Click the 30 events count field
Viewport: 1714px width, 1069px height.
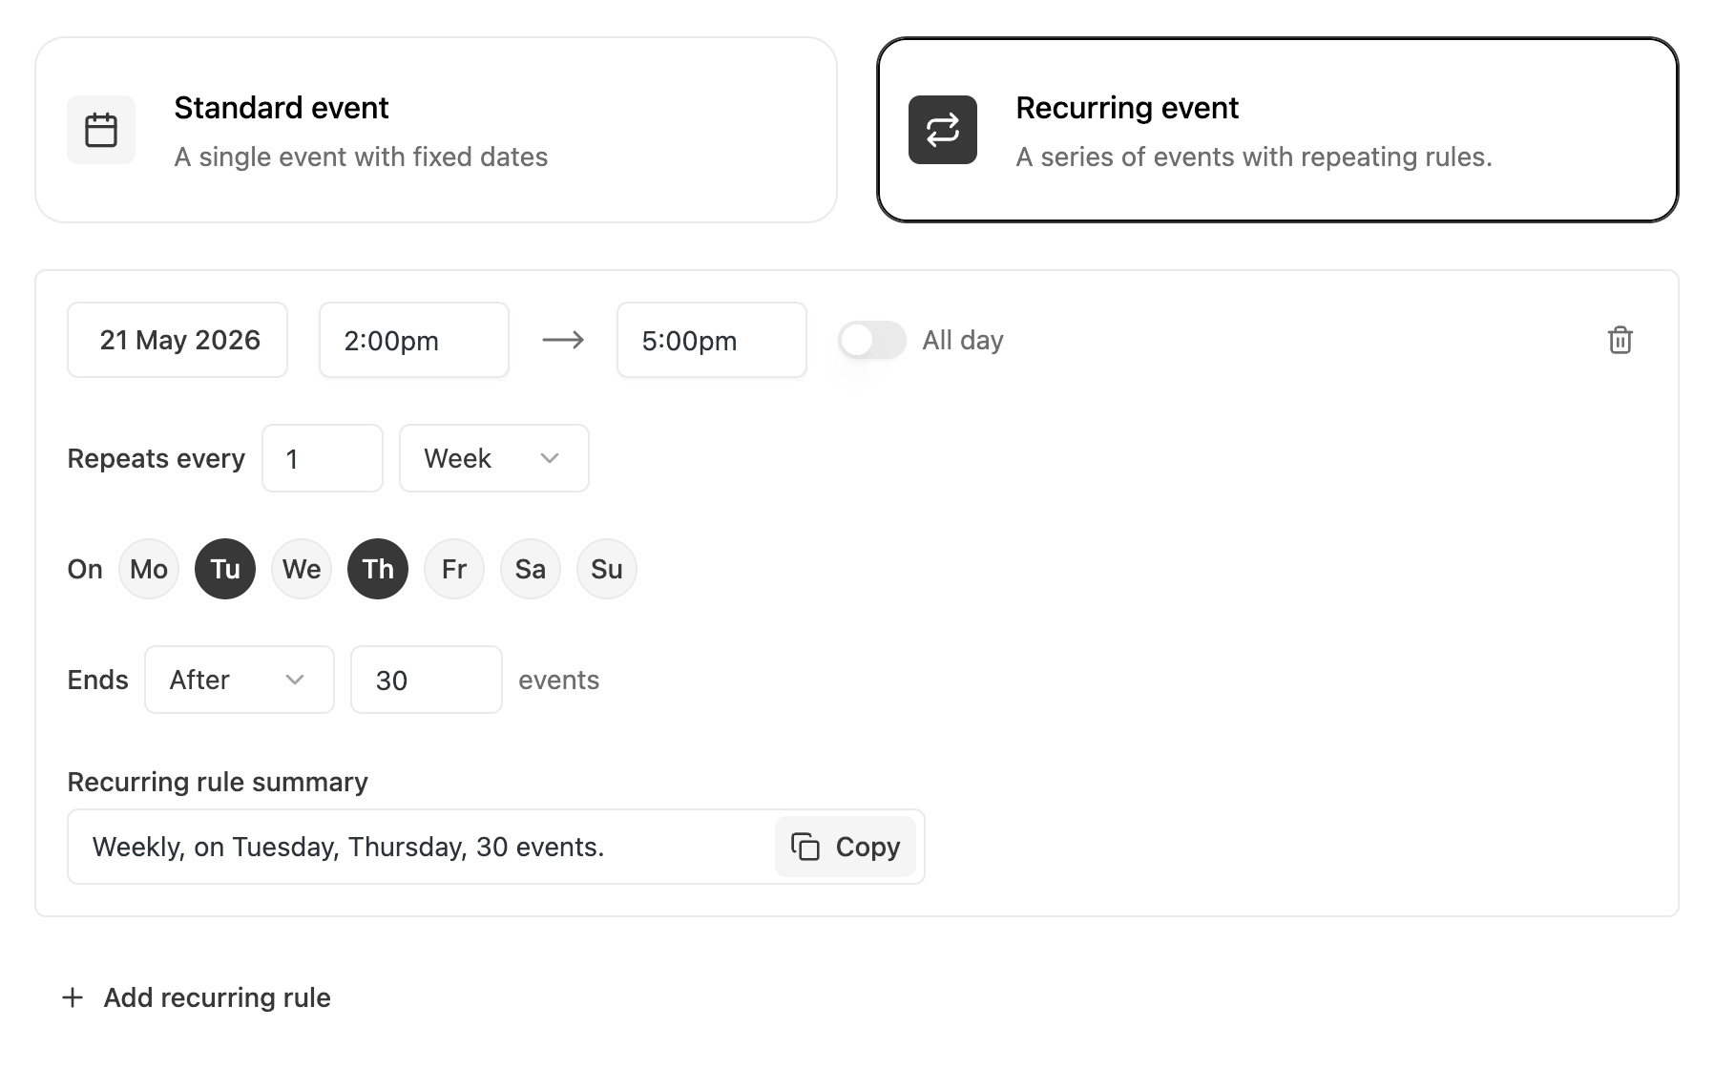(x=426, y=680)
